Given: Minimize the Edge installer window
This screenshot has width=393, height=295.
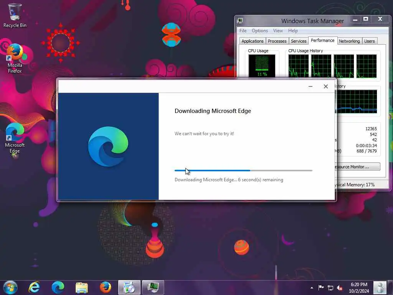Looking at the screenshot, I should [x=310, y=86].
